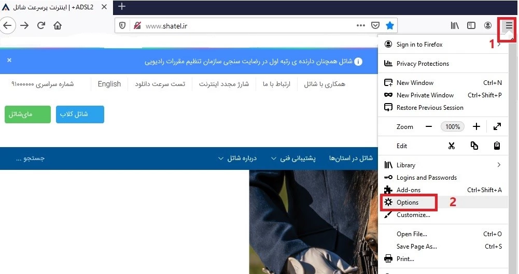519x274 pixels.
Task: Open tracking protection shield in address bar
Action: (122, 25)
